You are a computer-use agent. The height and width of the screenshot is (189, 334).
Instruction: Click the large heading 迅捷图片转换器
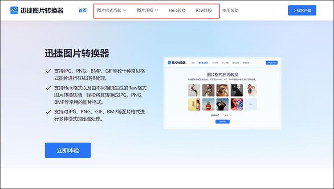(x=77, y=53)
